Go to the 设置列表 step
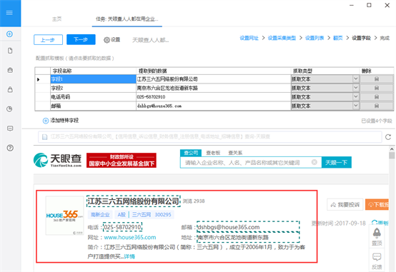This screenshot has width=396, height=272. pos(315,38)
